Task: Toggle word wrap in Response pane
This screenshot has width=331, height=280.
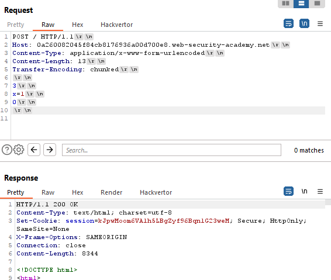Action: coord(288,191)
